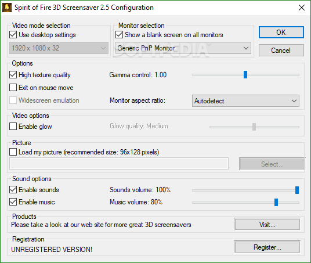The height and width of the screenshot is (263, 311).
Task: Click the Please take a look at our web site text
Action: [101, 225]
